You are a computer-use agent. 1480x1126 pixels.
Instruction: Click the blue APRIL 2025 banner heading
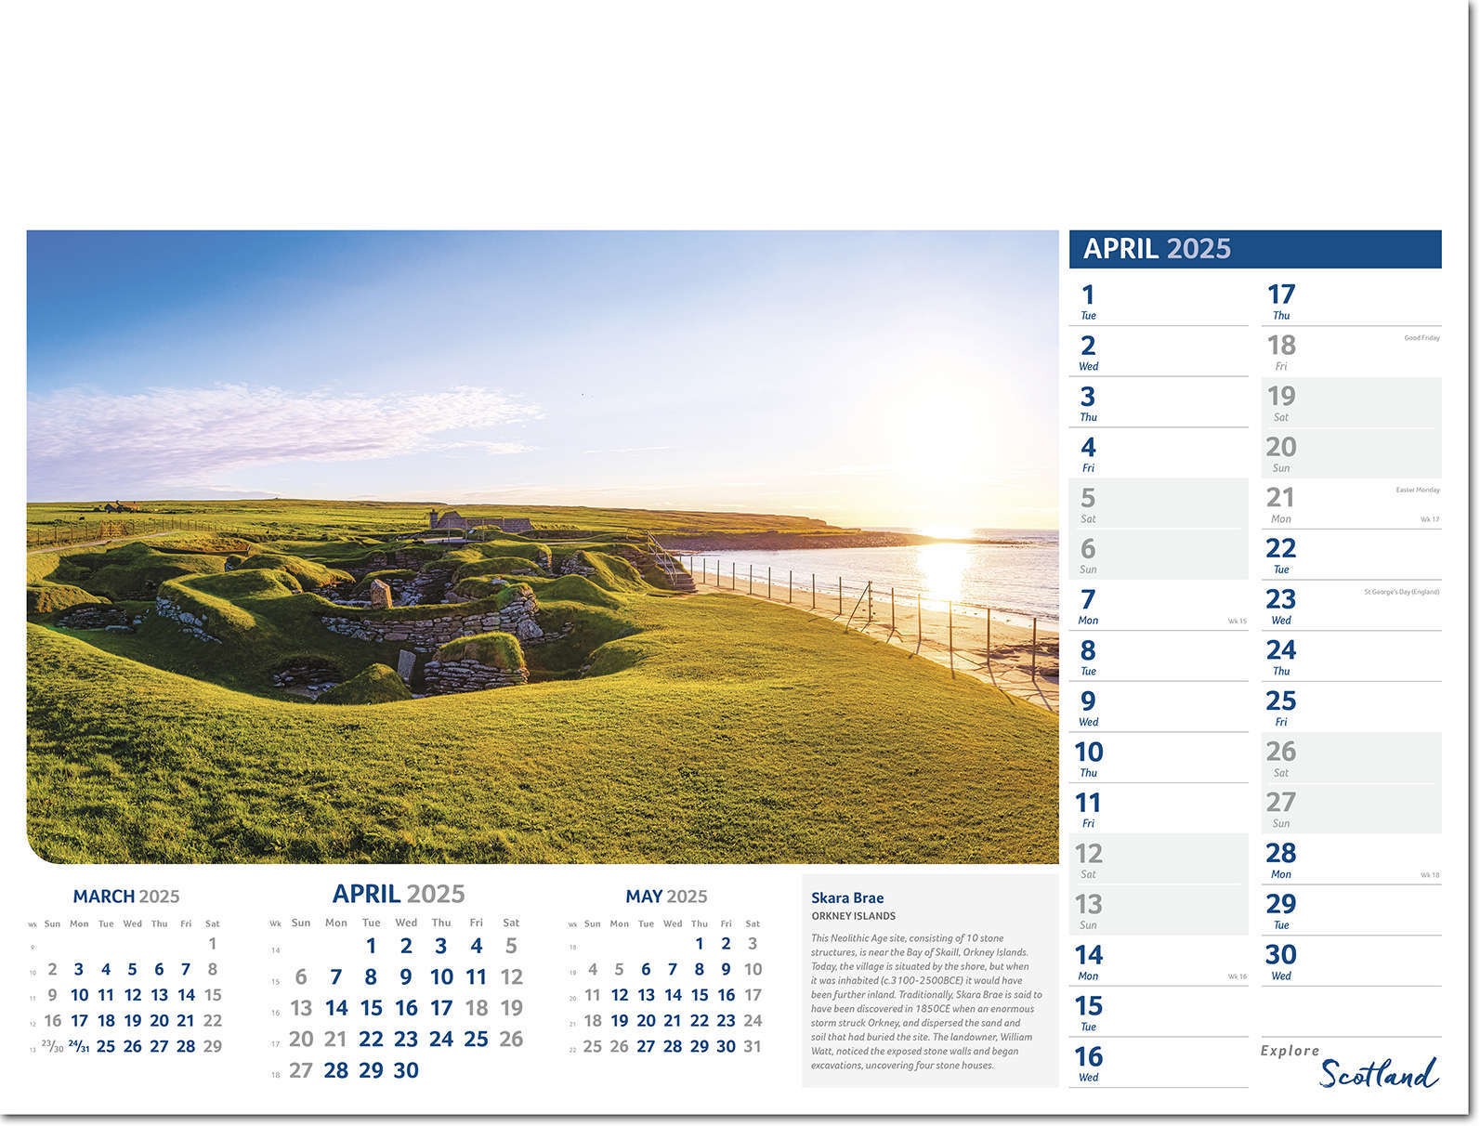click(1254, 249)
